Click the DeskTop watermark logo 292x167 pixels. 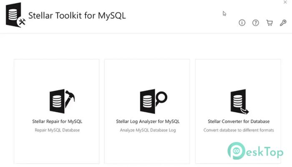[x=255, y=151]
